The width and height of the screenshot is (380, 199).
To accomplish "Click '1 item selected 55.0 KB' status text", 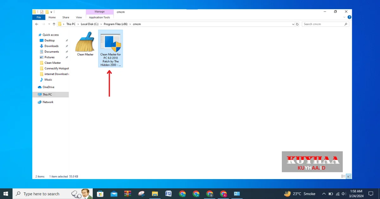I will pos(64,177).
